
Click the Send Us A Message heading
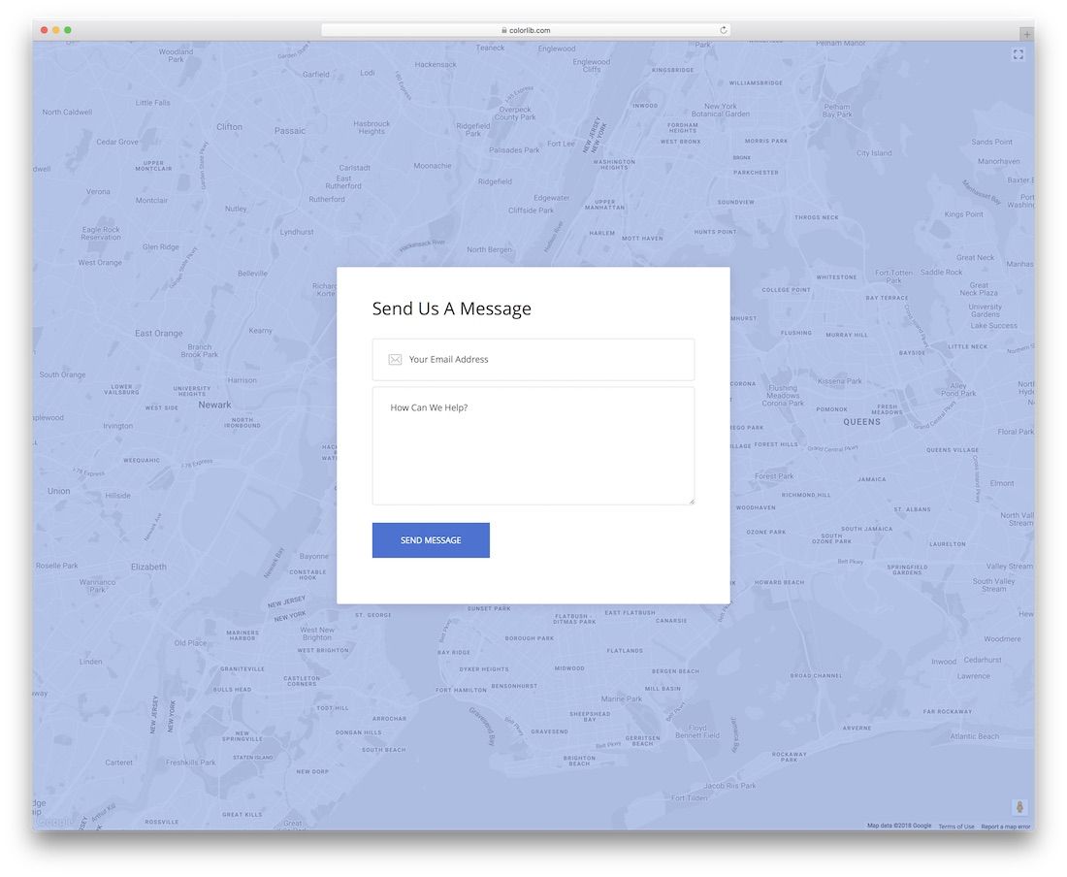click(x=451, y=309)
